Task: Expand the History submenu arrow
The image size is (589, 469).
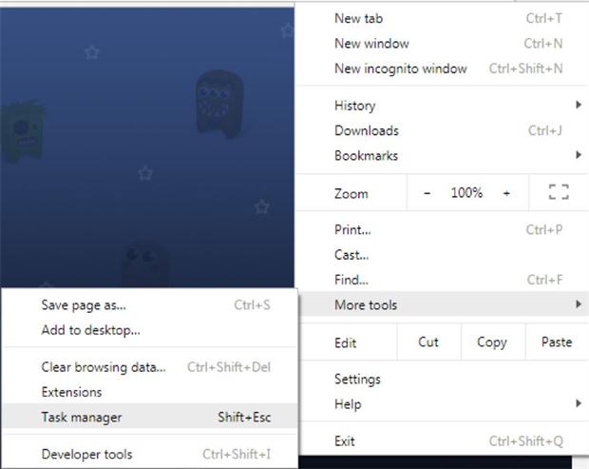Action: [579, 105]
